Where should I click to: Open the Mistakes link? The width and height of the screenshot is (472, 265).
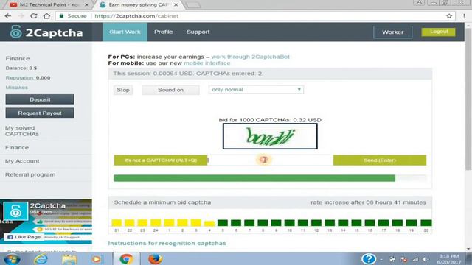point(16,88)
